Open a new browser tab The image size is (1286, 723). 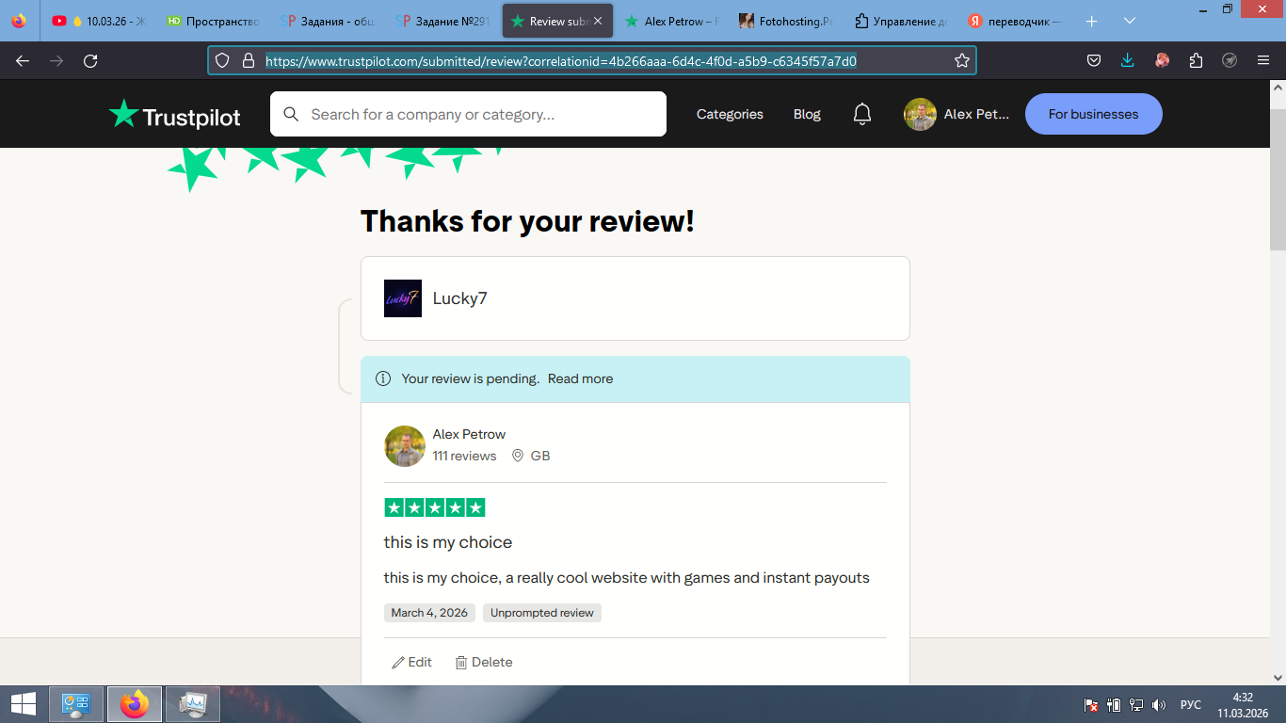tap(1091, 21)
